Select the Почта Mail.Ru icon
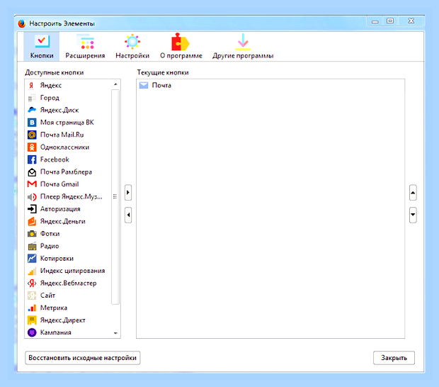439x387 pixels. (32, 135)
